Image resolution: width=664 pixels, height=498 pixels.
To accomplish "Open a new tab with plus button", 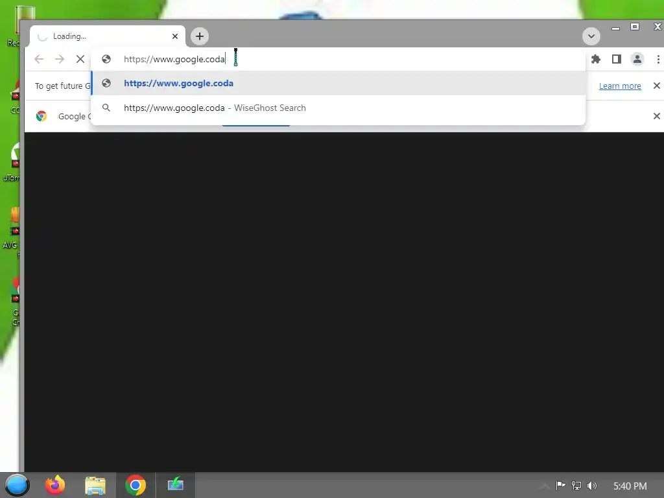I will (x=200, y=36).
